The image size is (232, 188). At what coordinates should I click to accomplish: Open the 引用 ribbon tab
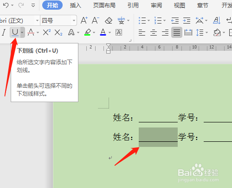point(133,6)
